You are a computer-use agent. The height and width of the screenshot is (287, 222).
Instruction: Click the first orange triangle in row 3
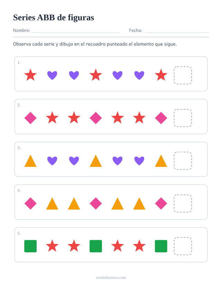[x=31, y=161]
